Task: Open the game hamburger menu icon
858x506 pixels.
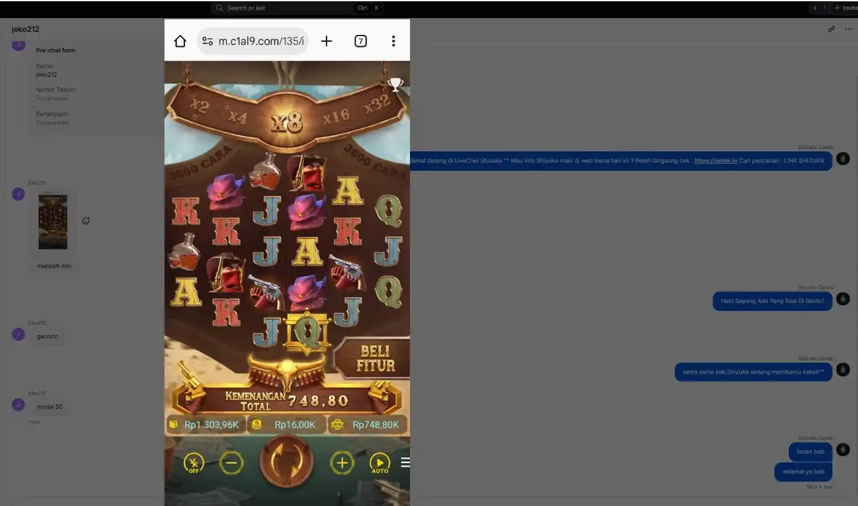Action: click(x=405, y=462)
